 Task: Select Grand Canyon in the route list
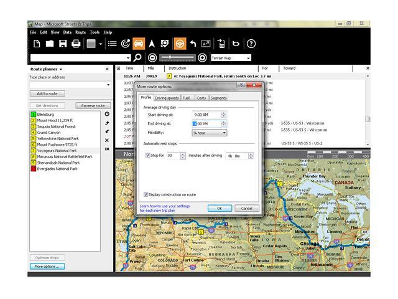48,133
